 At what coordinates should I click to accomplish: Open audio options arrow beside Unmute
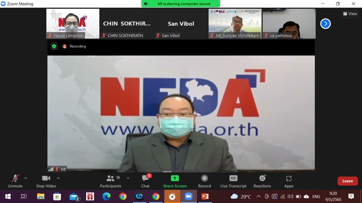pyautogui.click(x=26, y=178)
